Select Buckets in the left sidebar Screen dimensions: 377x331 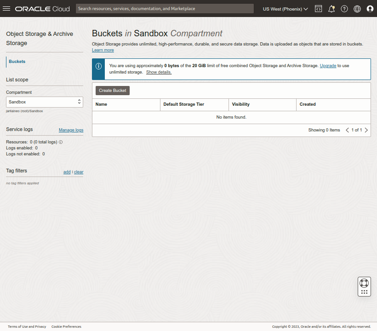point(17,62)
